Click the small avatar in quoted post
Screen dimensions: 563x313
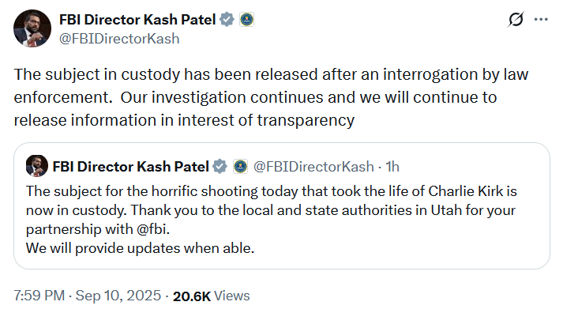pos(36,166)
